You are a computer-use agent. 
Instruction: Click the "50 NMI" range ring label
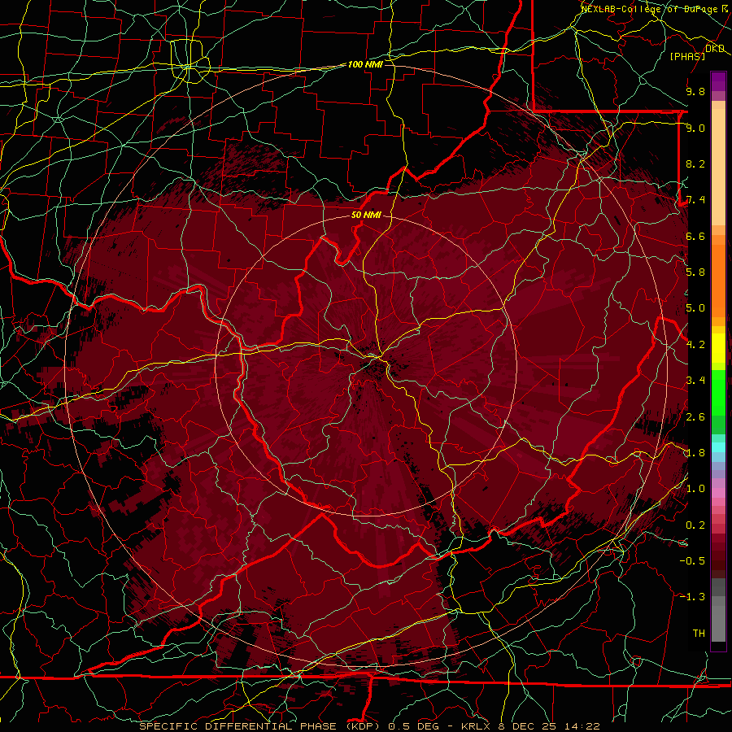pyautogui.click(x=366, y=215)
